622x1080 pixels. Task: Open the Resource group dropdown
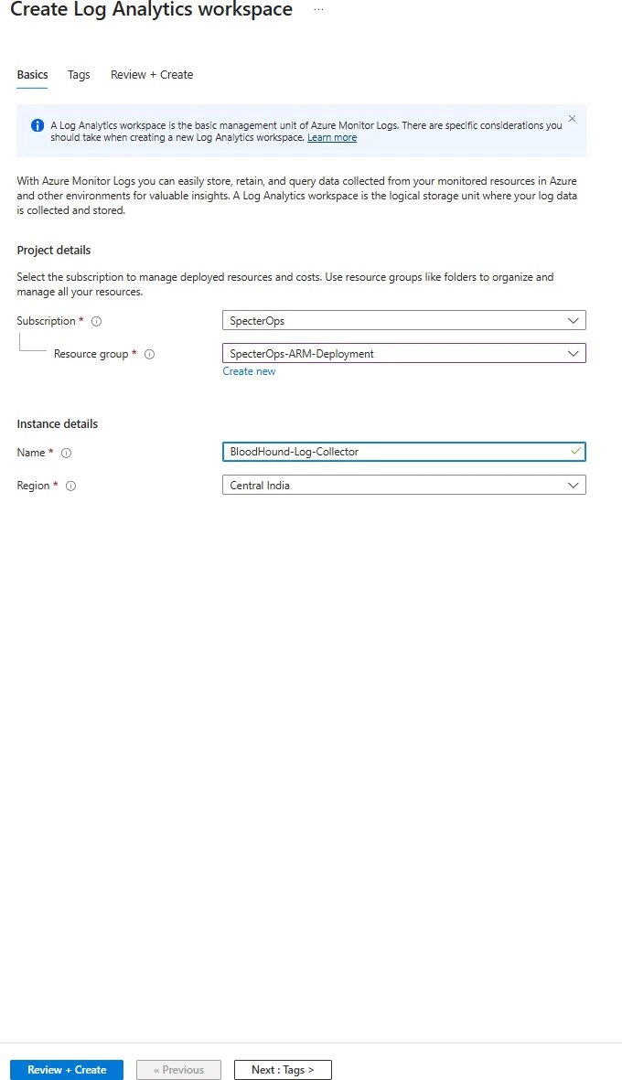click(574, 353)
